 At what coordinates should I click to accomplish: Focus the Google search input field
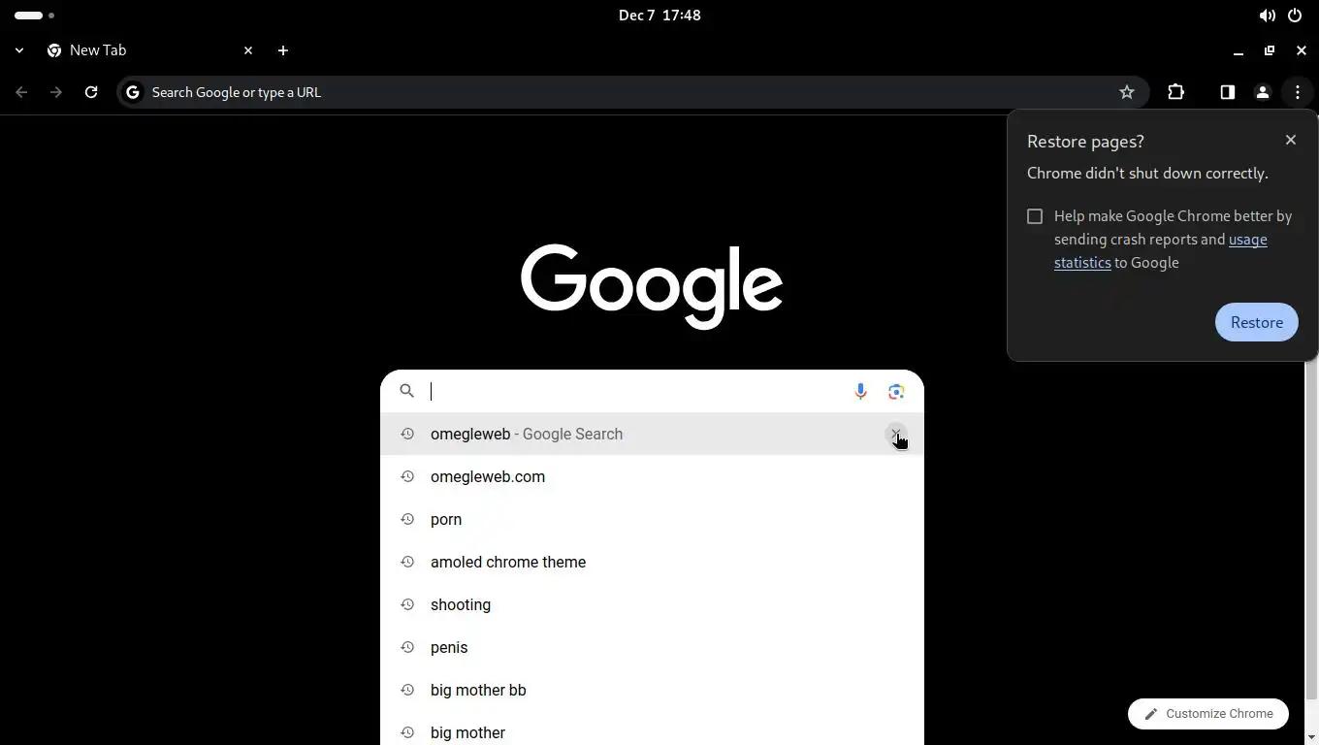click(x=635, y=391)
